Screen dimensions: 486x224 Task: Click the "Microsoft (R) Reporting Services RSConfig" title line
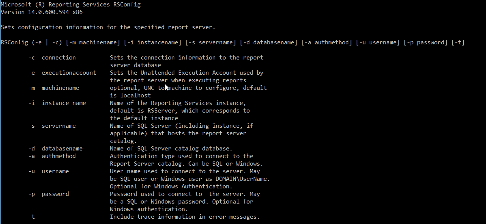click(71, 5)
